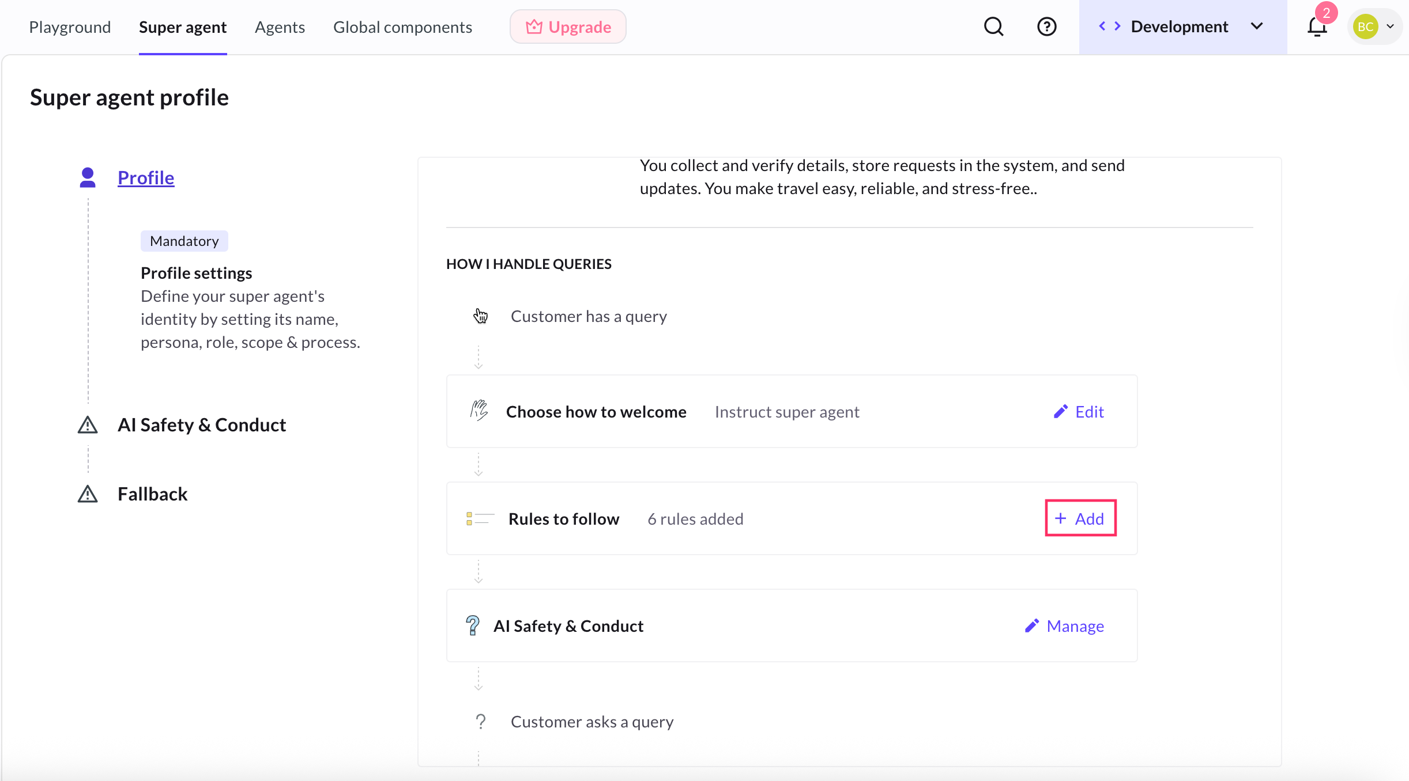
Task: Open the BC user account menu
Action: pyautogui.click(x=1376, y=26)
